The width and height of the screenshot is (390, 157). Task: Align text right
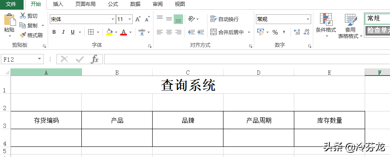pyautogui.click(x=178, y=32)
